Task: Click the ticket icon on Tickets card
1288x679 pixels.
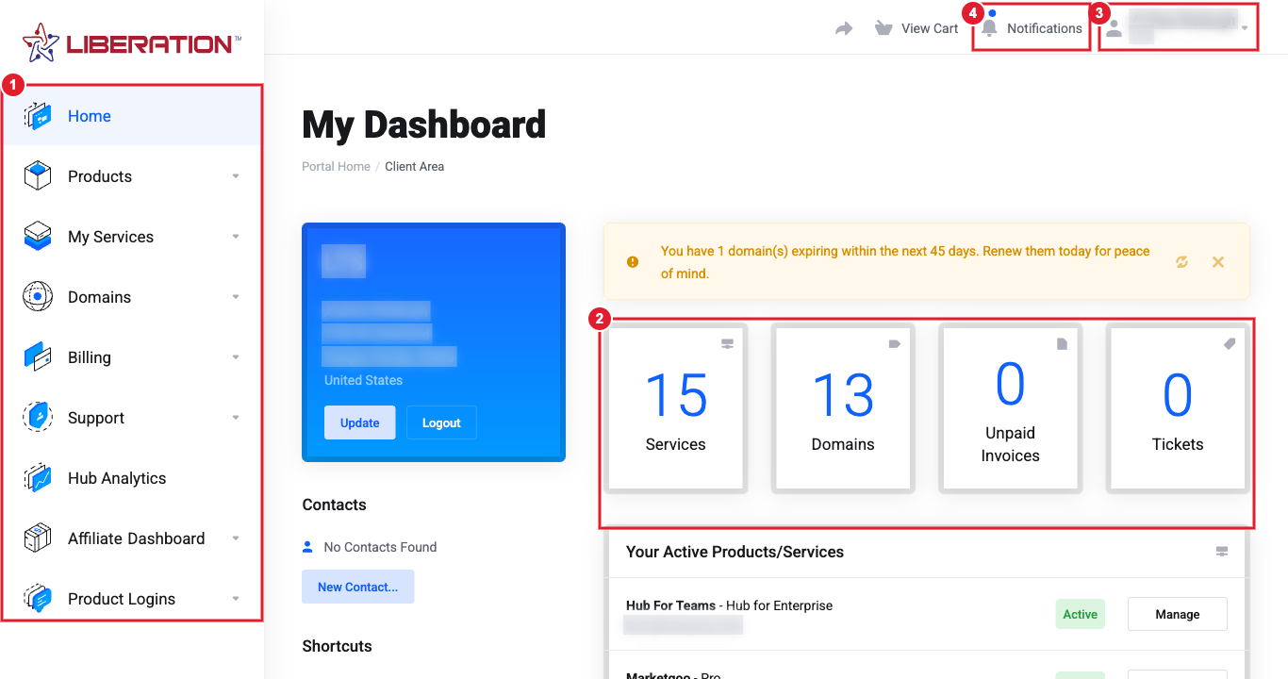Action: pyautogui.click(x=1230, y=344)
